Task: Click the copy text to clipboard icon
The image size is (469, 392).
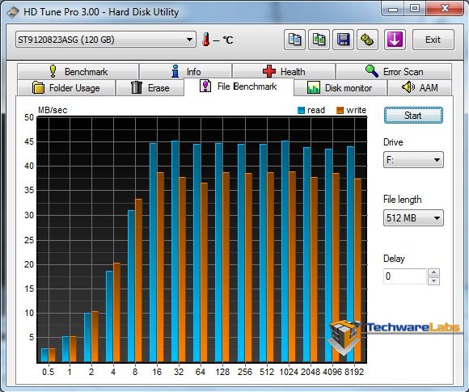Action: pyautogui.click(x=294, y=40)
